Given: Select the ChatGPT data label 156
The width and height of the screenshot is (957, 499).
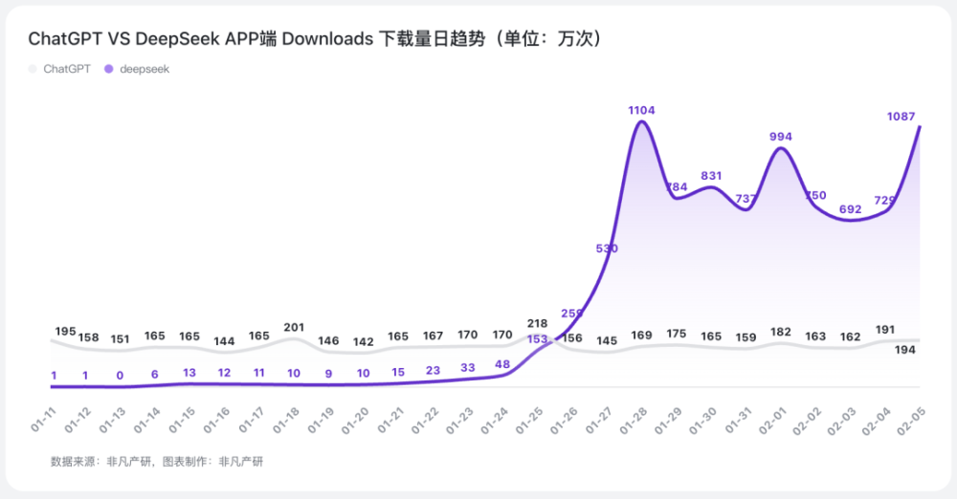Looking at the screenshot, I should (x=572, y=338).
